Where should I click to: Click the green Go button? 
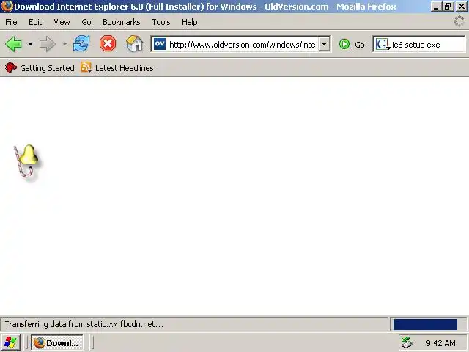click(x=352, y=45)
